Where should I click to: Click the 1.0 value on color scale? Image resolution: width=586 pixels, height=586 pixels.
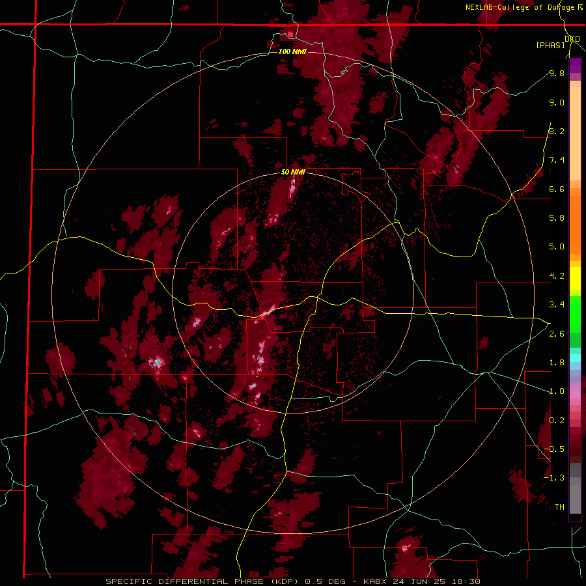(557, 391)
